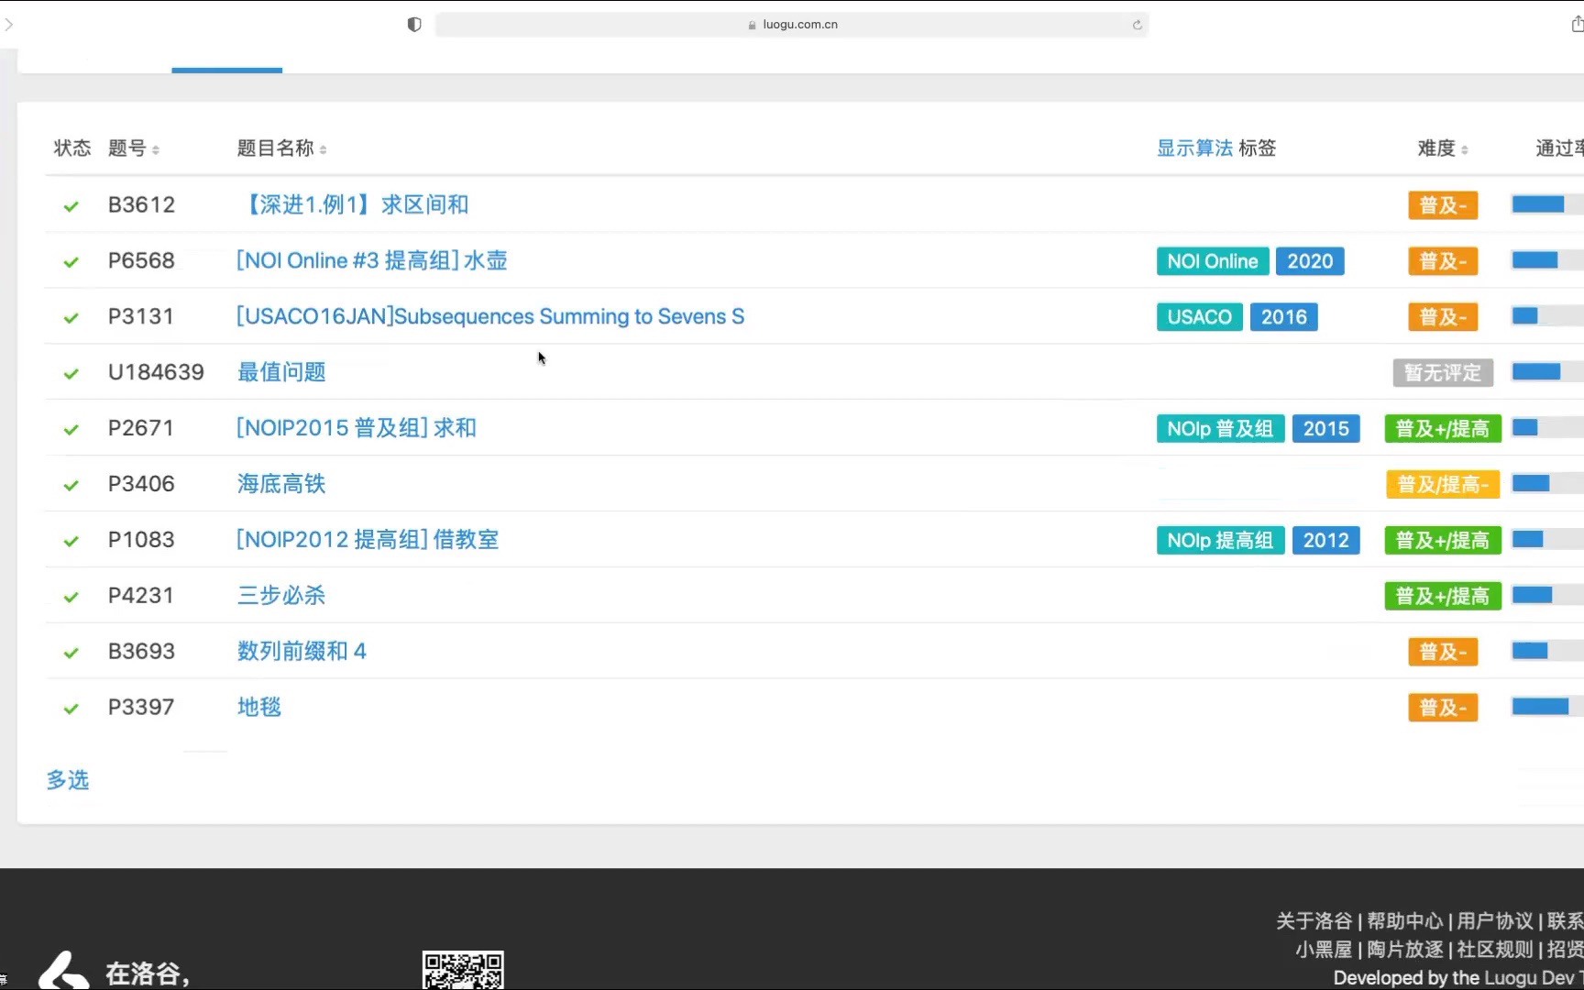This screenshot has width=1584, height=990.
Task: Click 普及- difficulty badge for B3612
Action: [x=1443, y=205]
